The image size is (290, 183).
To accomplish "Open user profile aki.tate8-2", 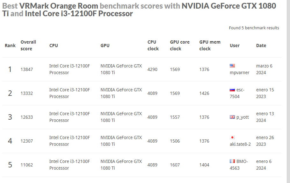I will [240, 144].
